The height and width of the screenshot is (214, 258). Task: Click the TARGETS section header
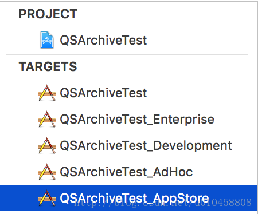pyautogui.click(x=48, y=66)
